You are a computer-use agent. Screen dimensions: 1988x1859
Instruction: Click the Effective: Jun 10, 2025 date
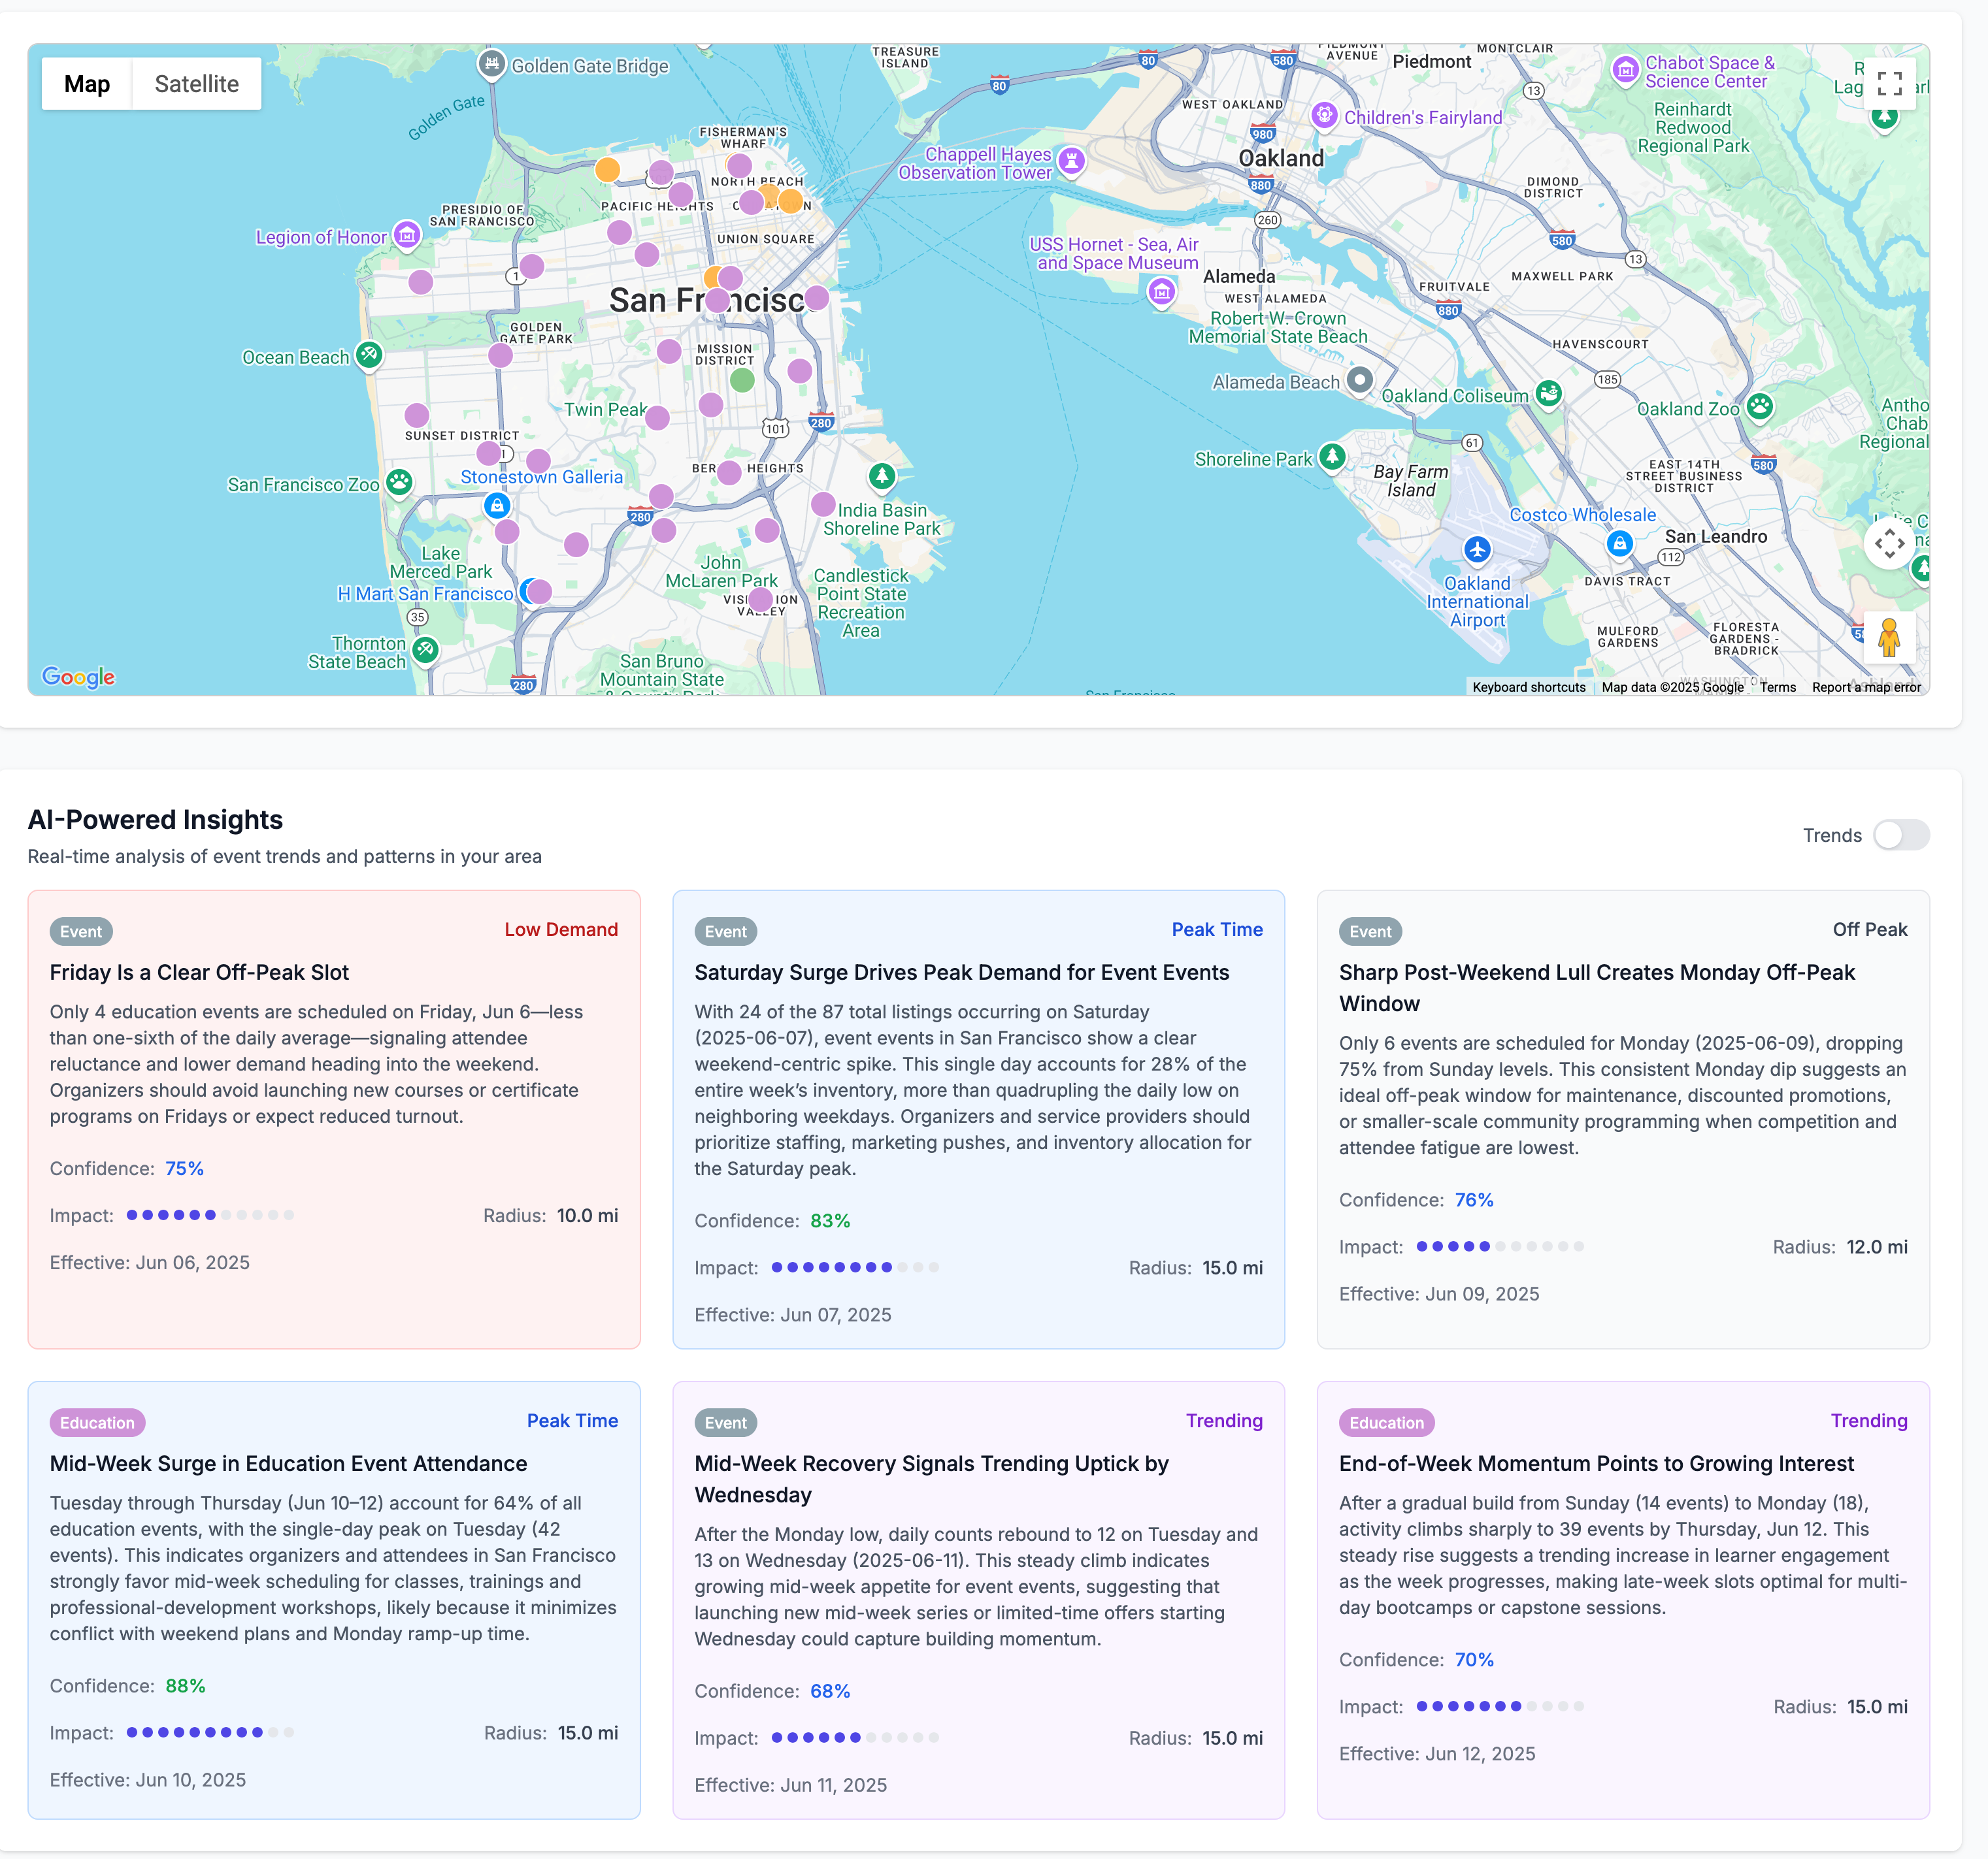pyautogui.click(x=148, y=1780)
